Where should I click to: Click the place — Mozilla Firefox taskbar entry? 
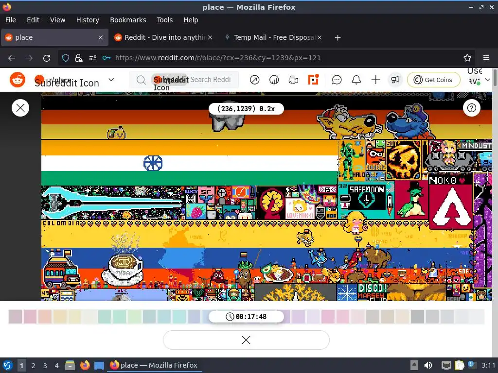coord(154,365)
